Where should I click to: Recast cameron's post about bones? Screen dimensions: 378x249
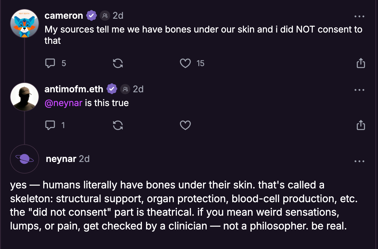coord(118,63)
